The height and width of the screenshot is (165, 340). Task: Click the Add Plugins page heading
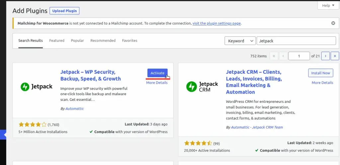[x=30, y=11]
